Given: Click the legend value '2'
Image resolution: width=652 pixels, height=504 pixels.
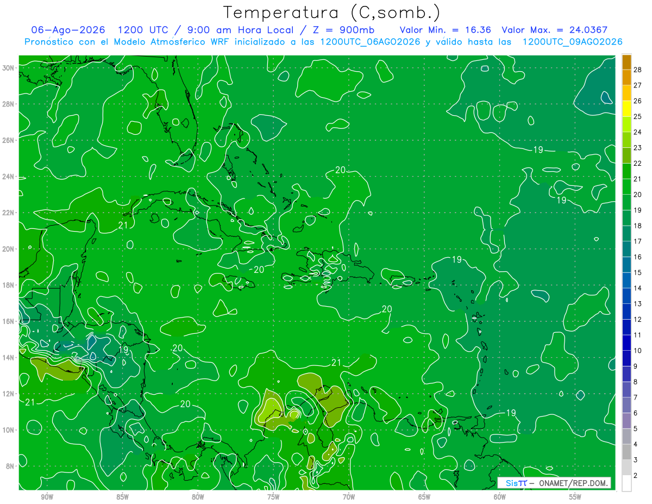Looking at the screenshot, I should (x=635, y=476).
